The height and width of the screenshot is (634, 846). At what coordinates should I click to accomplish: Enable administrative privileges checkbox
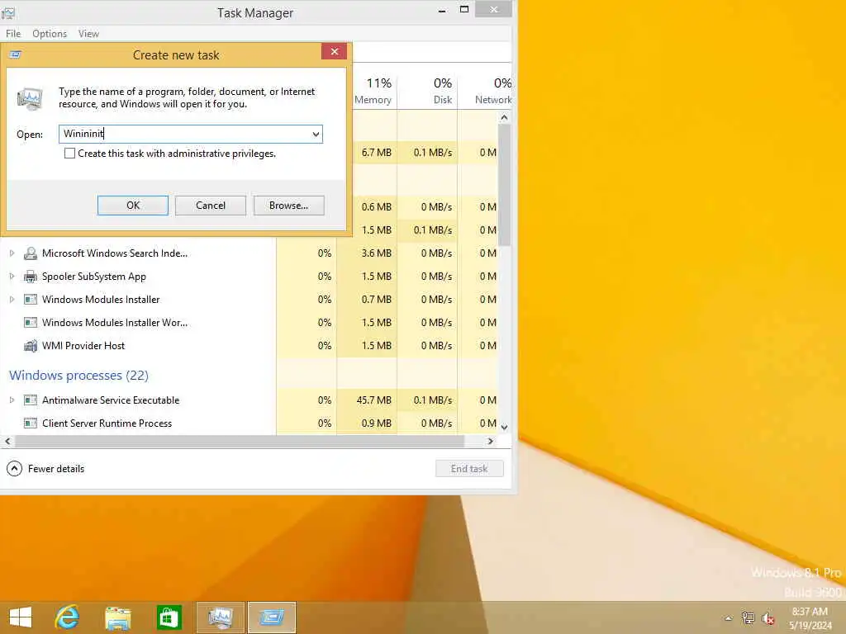pyautogui.click(x=69, y=154)
